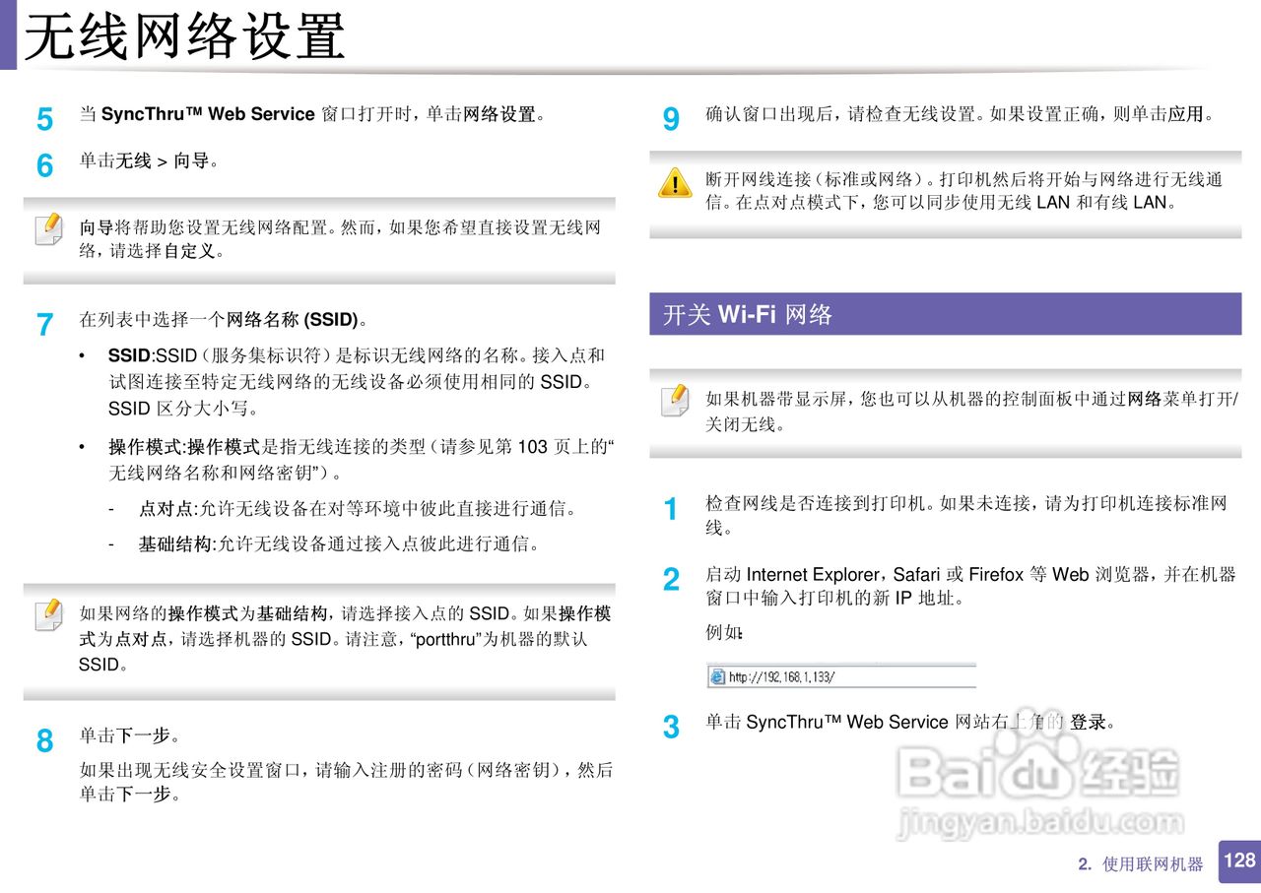
Task: Click the browser page icon in the URL example
Action: (717, 676)
